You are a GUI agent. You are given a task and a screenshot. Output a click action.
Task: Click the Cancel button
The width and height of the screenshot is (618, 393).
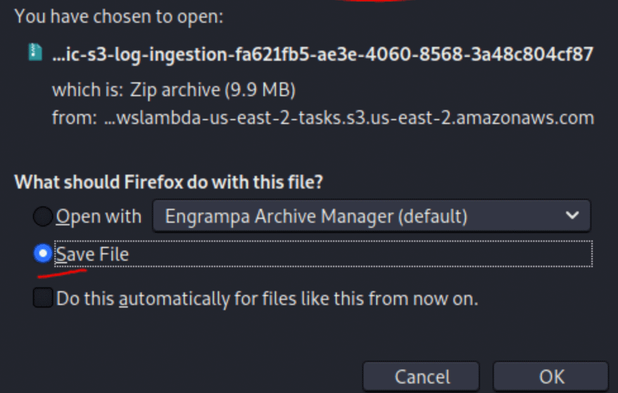421,377
